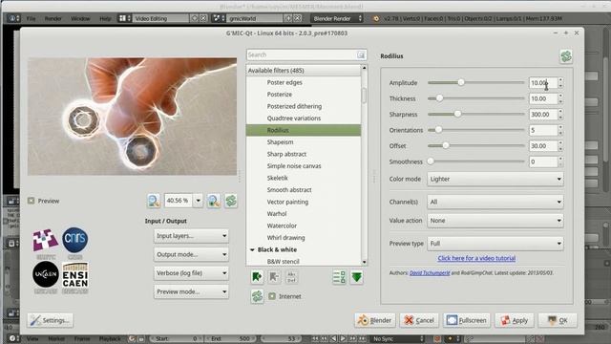Open the Verbose (log file) dropdown
The image size is (611, 344).
(x=191, y=273)
